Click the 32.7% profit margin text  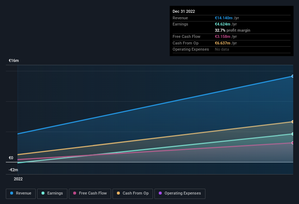tap(232, 30)
